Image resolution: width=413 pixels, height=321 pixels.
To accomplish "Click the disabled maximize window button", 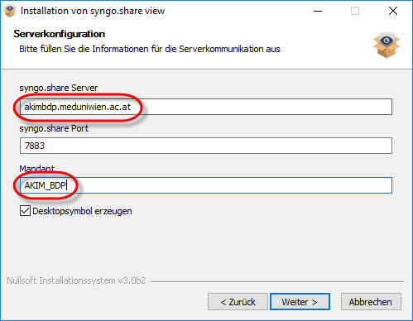I will 355,11.
